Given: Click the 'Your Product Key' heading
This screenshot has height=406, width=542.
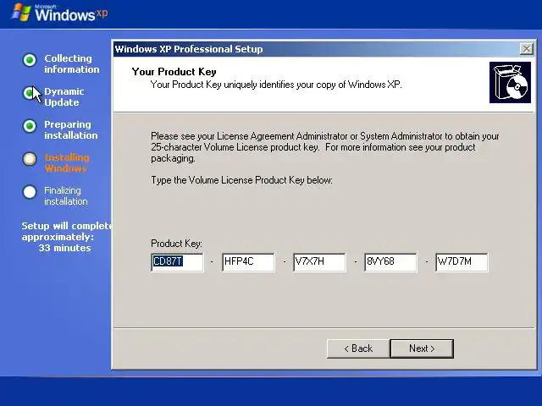Looking at the screenshot, I should coord(174,72).
